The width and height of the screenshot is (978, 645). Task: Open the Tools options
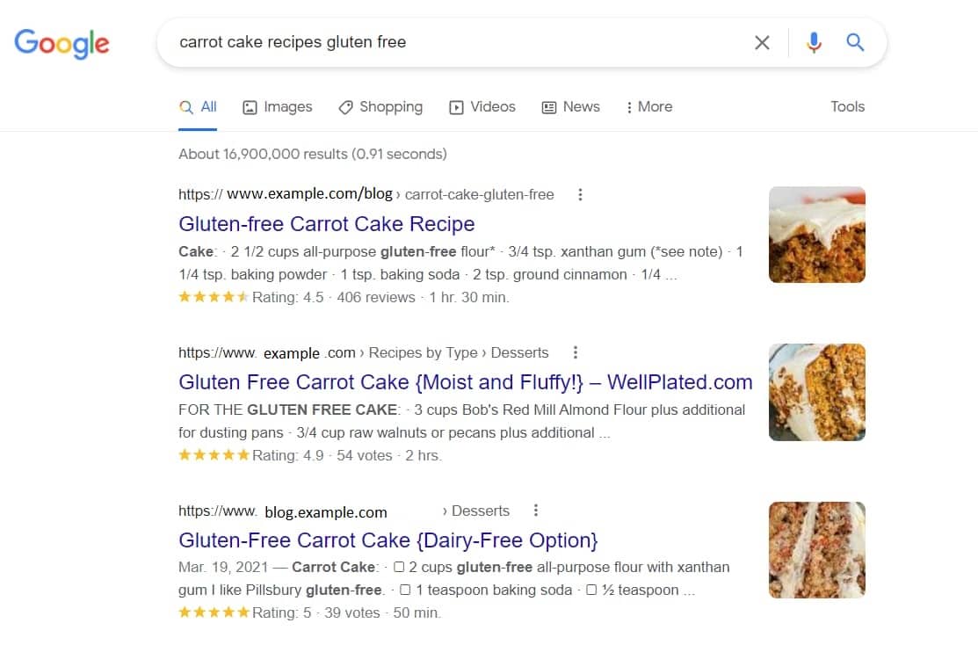coord(847,106)
